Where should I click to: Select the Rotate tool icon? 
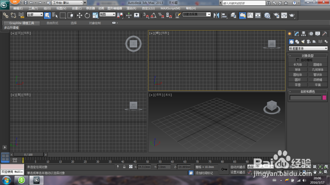(x=87, y=15)
